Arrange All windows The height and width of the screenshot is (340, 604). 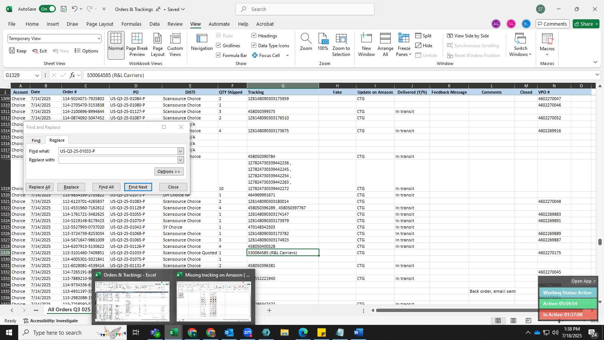[x=385, y=45]
